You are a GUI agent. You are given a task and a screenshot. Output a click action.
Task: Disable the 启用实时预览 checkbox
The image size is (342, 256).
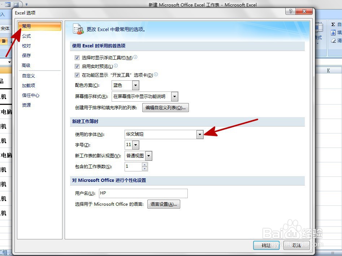(77, 66)
